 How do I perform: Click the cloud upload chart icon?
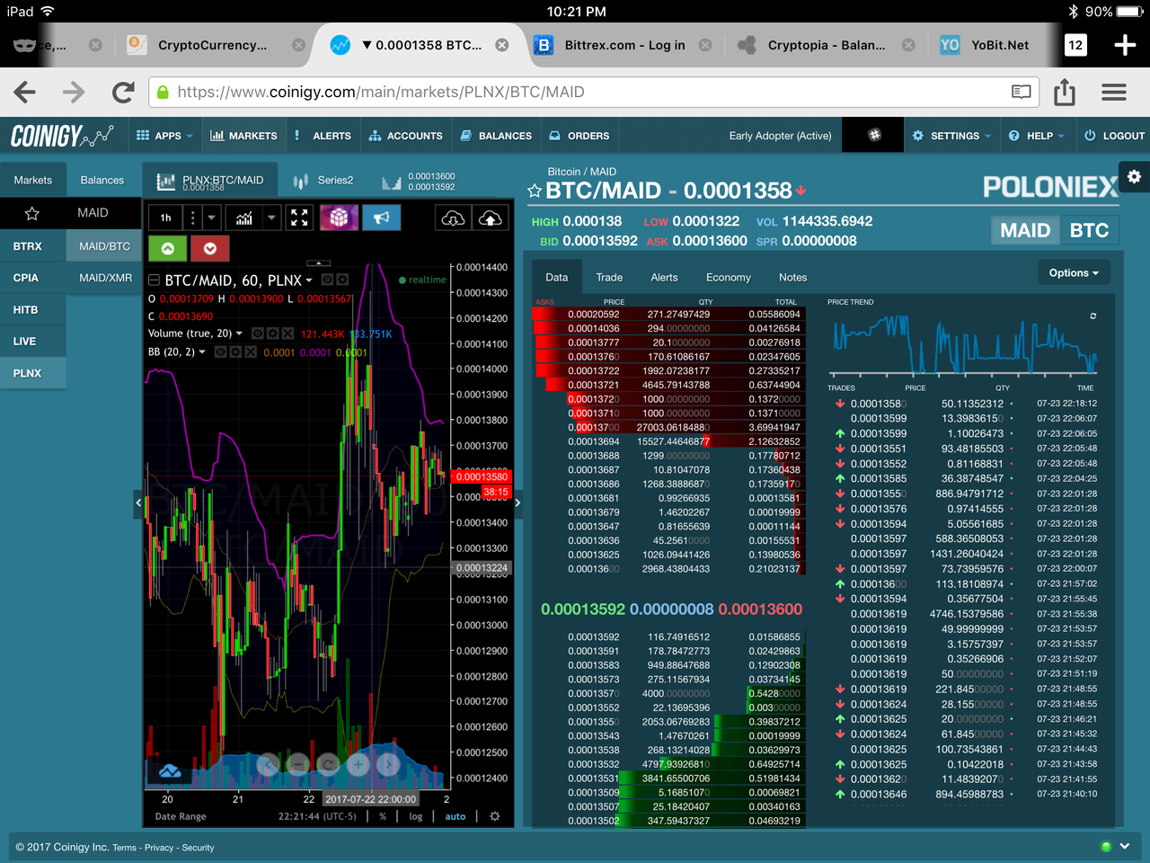(x=491, y=218)
